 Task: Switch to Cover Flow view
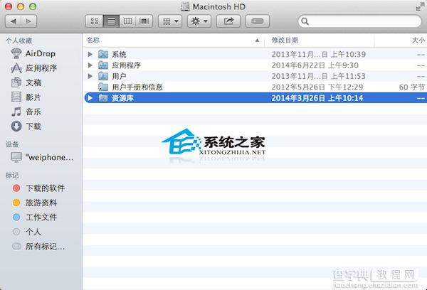click(x=144, y=21)
